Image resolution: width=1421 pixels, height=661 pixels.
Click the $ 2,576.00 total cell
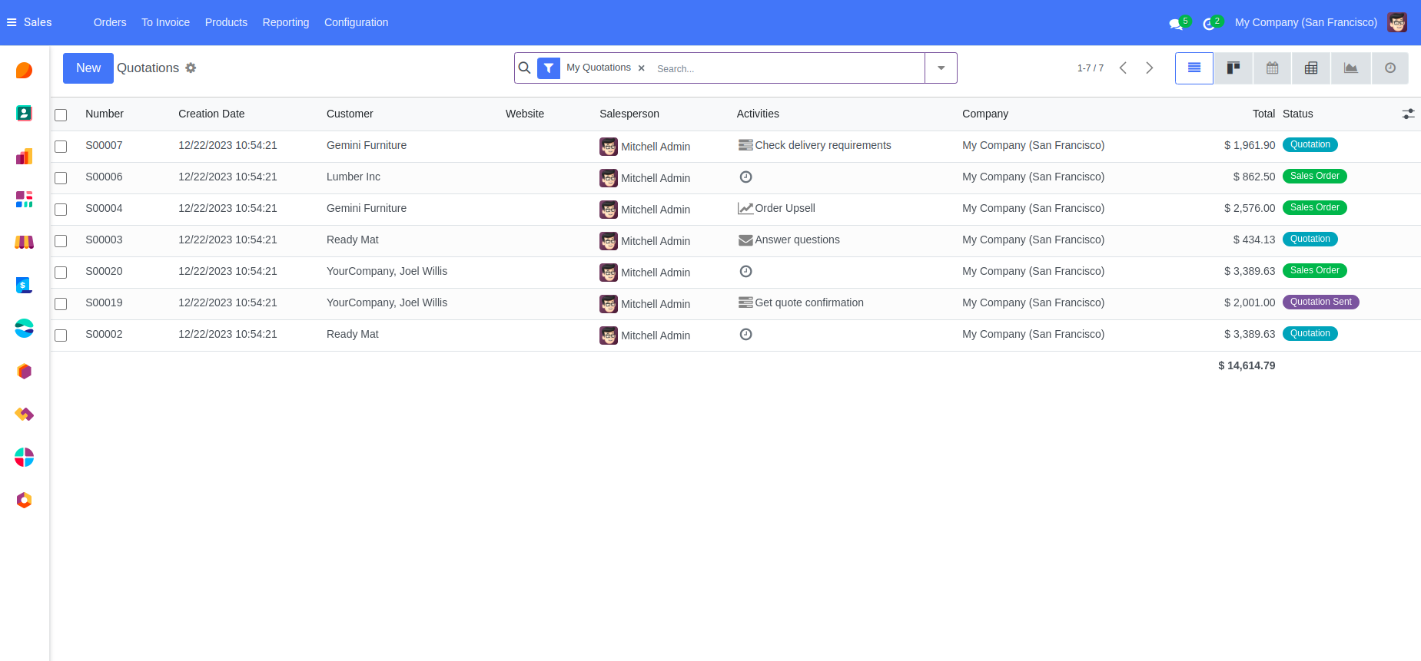tap(1250, 208)
